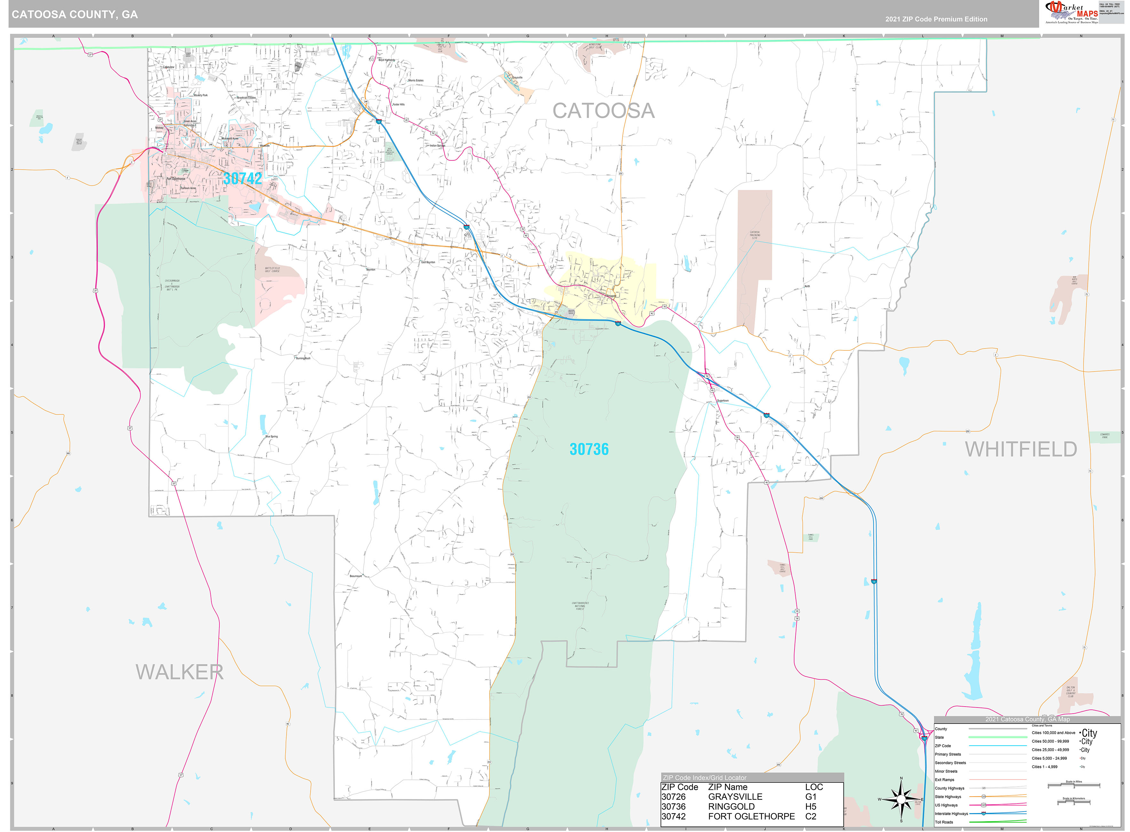Select the County Highways marker in the legend

(984, 788)
